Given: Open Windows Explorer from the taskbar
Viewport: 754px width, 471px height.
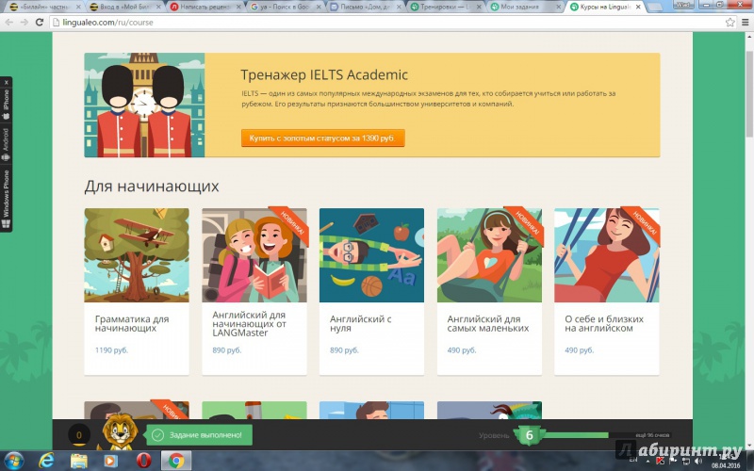Looking at the screenshot, I should [78, 461].
